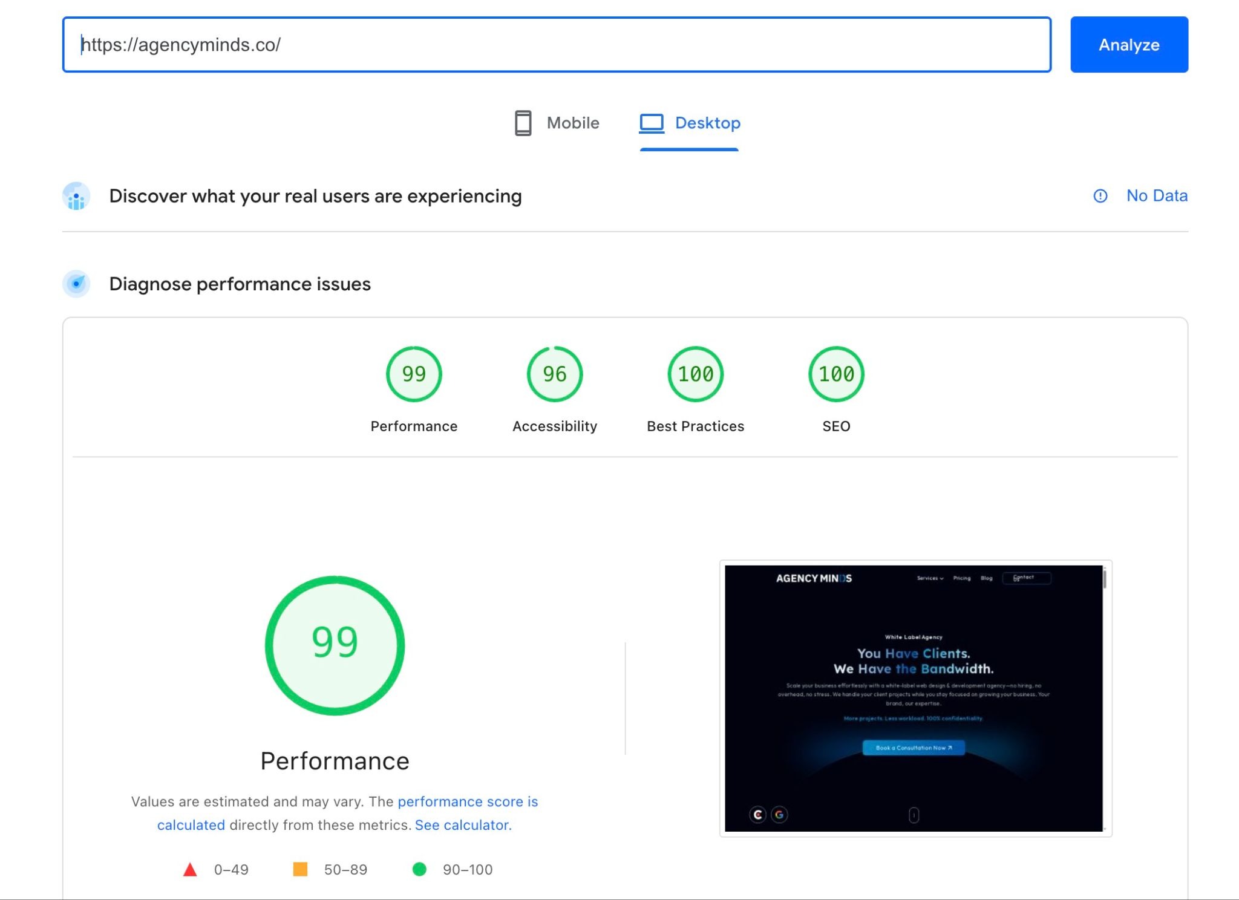Focus the URL input field
Viewport: 1239px width, 900px height.
click(x=557, y=45)
